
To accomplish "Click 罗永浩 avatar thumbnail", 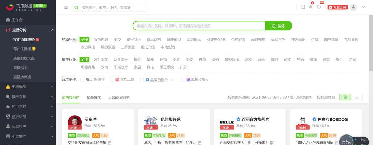I will (75, 122).
